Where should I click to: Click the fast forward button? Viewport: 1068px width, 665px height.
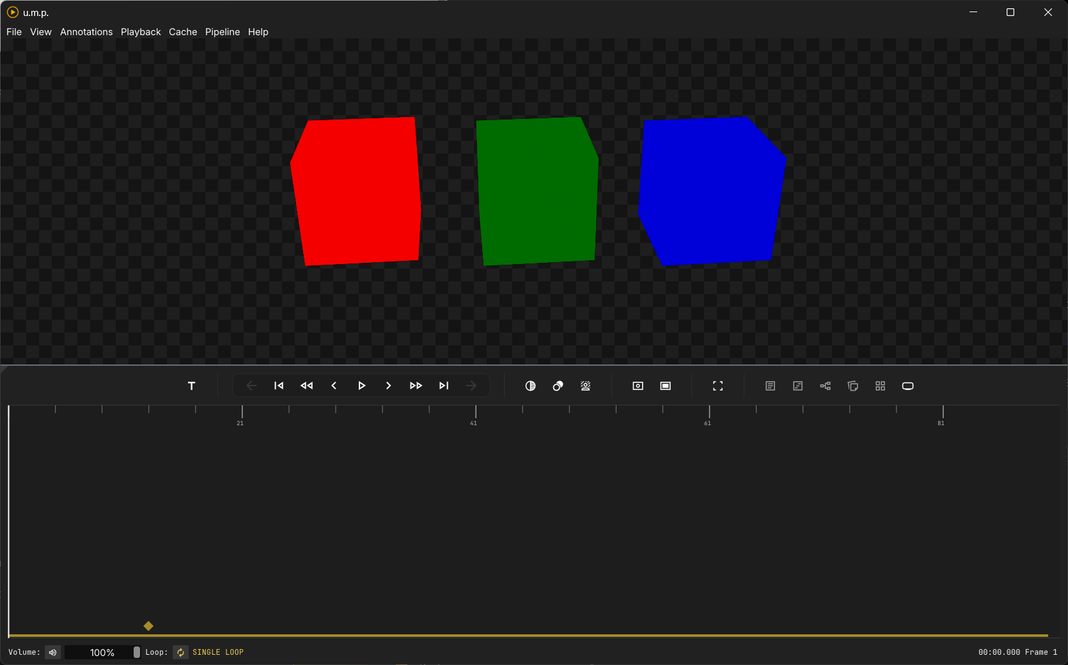tap(416, 386)
